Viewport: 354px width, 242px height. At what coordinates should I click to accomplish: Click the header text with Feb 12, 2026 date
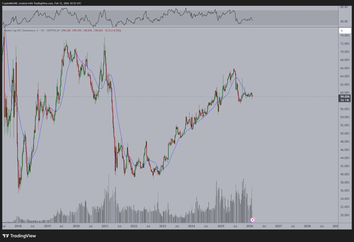(42, 3)
